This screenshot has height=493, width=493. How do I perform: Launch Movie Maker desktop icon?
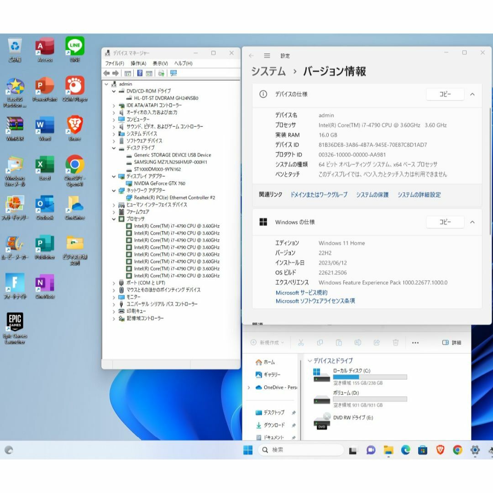[15, 247]
